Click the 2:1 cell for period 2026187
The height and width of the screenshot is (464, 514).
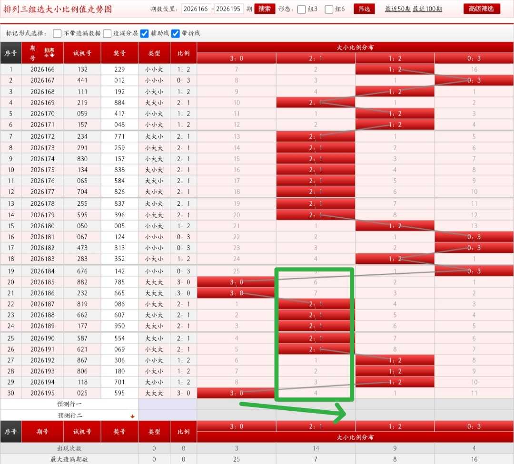(316, 304)
